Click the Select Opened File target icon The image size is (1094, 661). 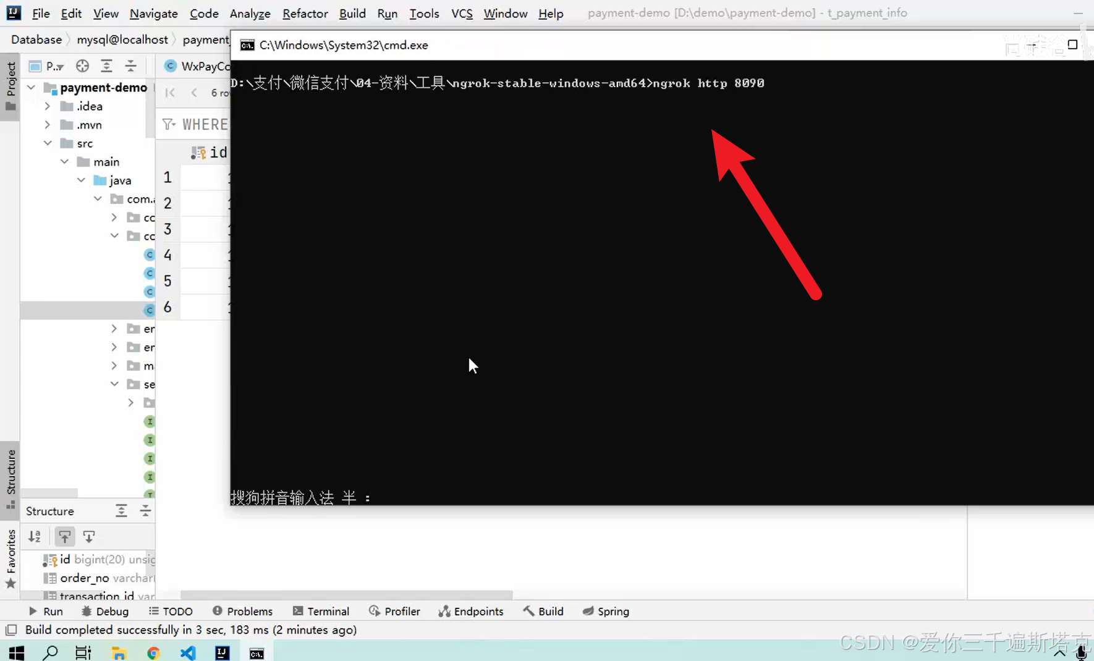(x=82, y=66)
